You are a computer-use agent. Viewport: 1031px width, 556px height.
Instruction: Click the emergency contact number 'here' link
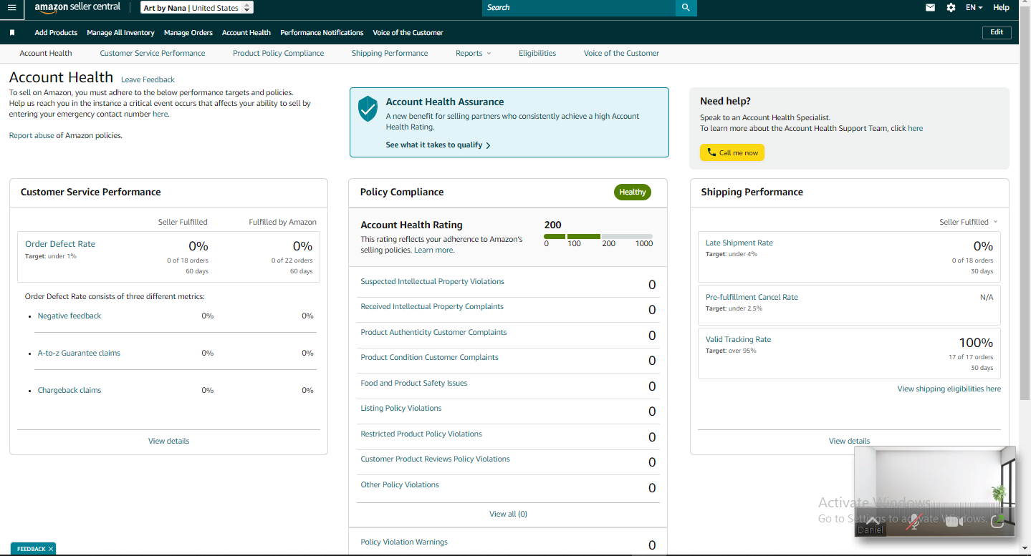click(x=160, y=114)
